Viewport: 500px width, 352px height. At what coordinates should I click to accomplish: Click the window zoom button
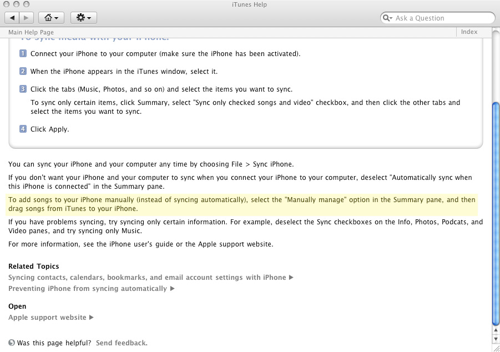(27, 4)
